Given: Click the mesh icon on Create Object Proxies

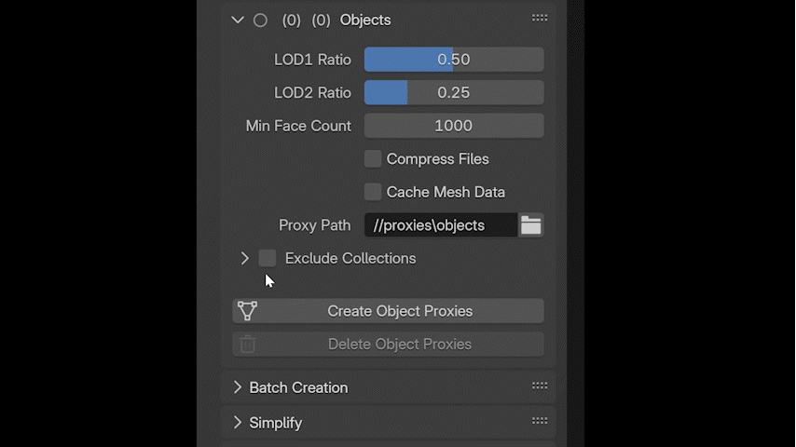Looking at the screenshot, I should tap(247, 311).
